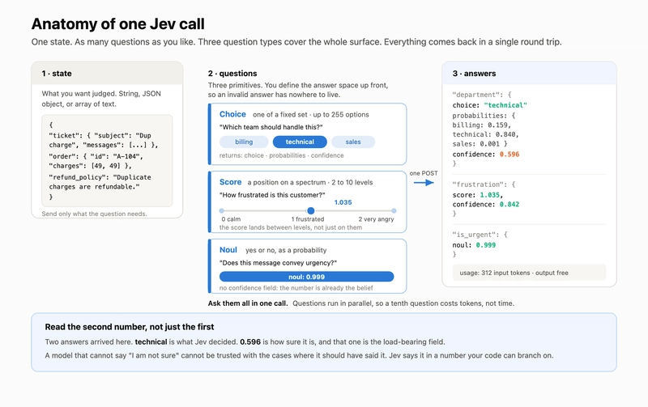The image size is (648, 407).
Task: Click the "frustration": { key
Action: (484, 184)
